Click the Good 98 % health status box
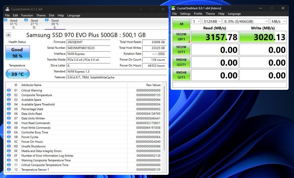Viewport: 294px width, 178px height. coord(17,53)
